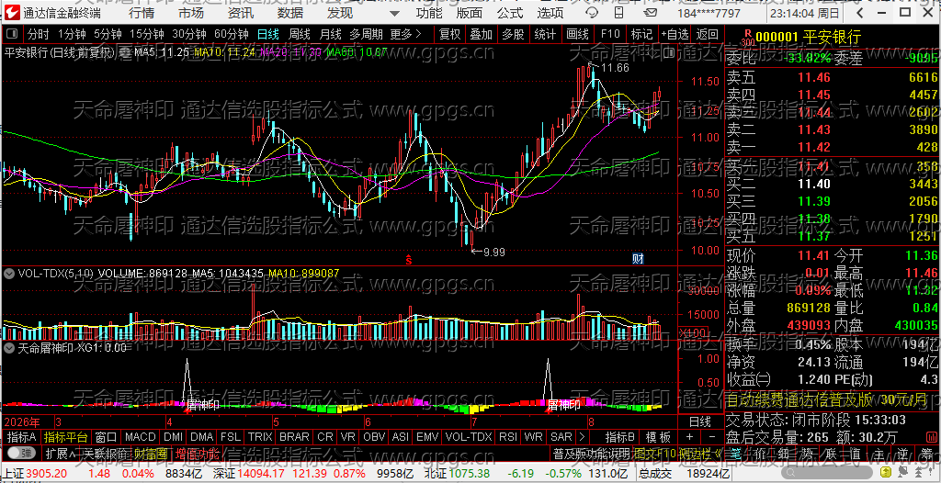
Task: Open 普及版功能说明 link
Action: point(592,453)
